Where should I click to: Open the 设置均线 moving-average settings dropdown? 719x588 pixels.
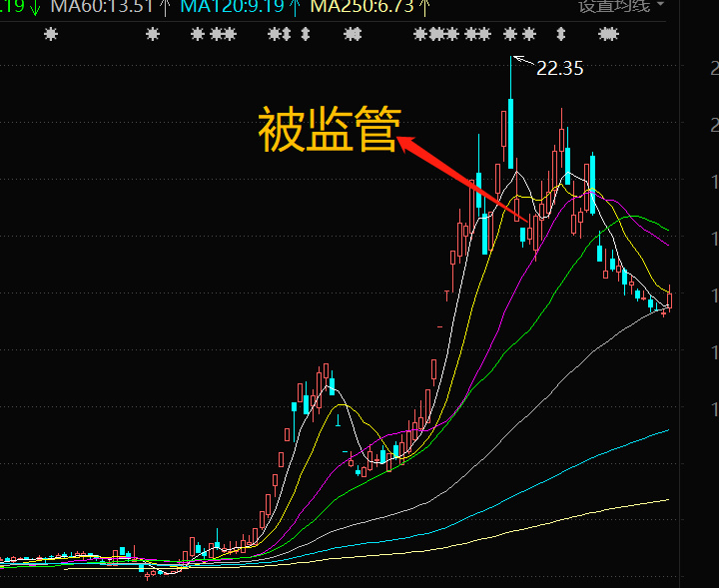tap(621, 6)
